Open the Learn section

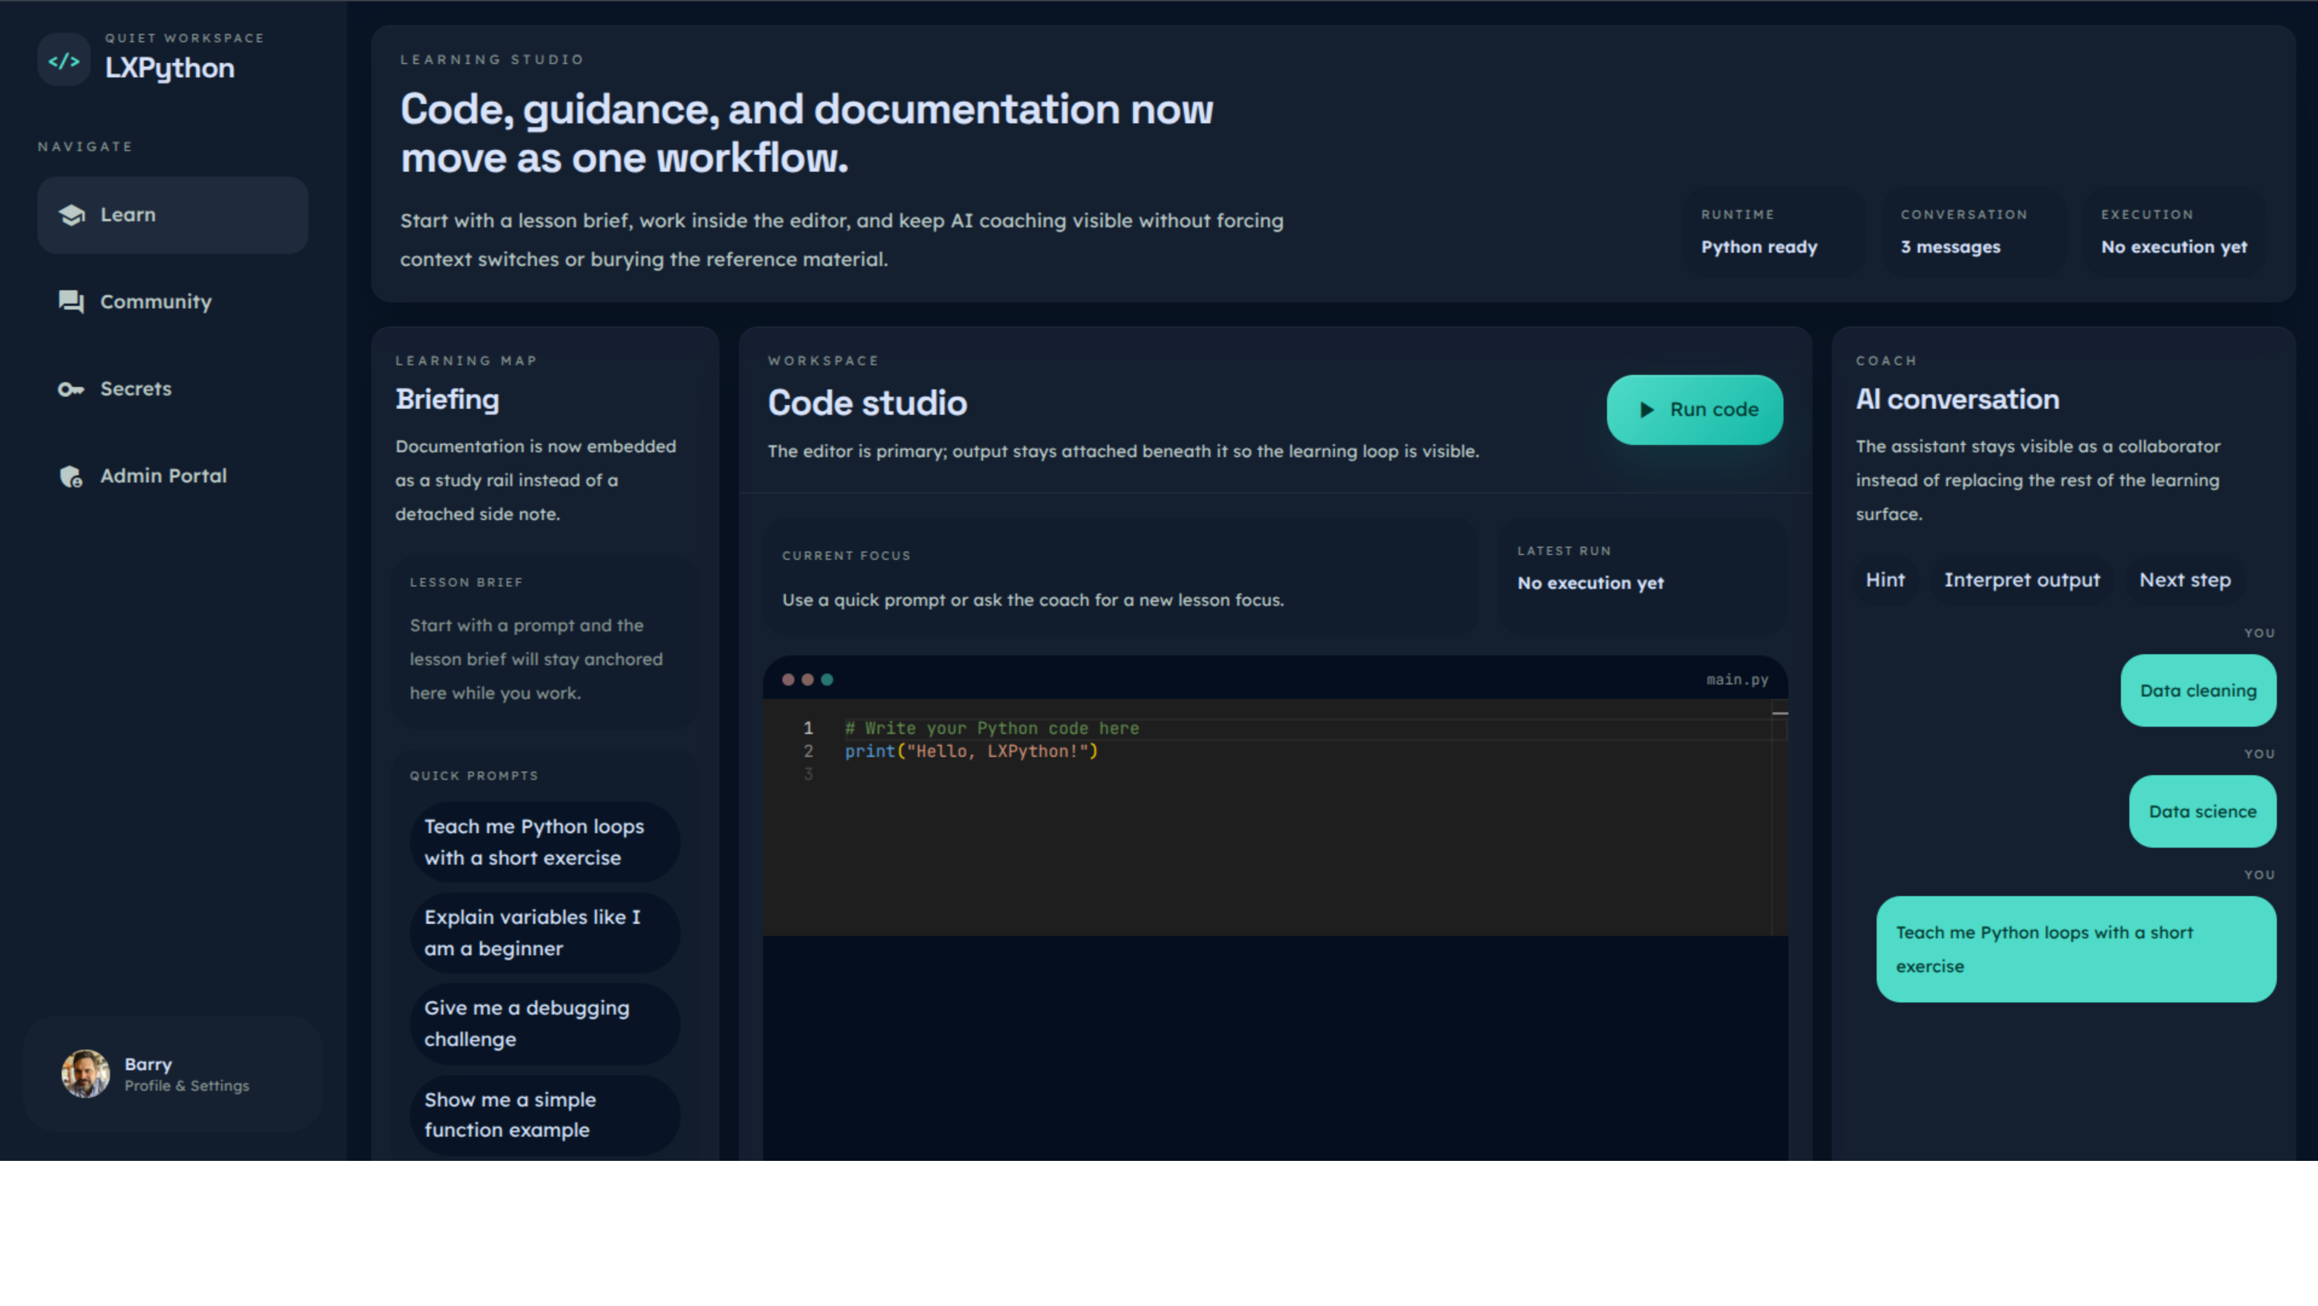pyautogui.click(x=173, y=215)
